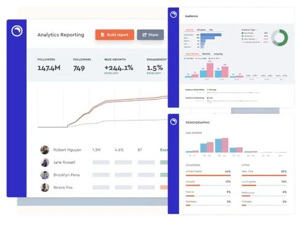Open Brooklyn Pena's avatar photo
Viewport: 308px width, 231px height.
coord(44,175)
